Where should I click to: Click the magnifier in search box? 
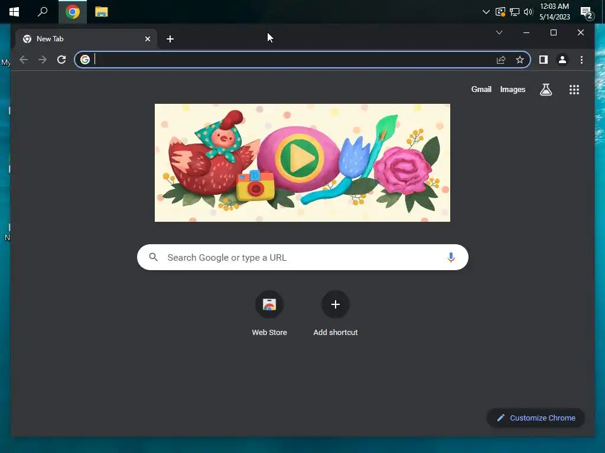click(153, 257)
